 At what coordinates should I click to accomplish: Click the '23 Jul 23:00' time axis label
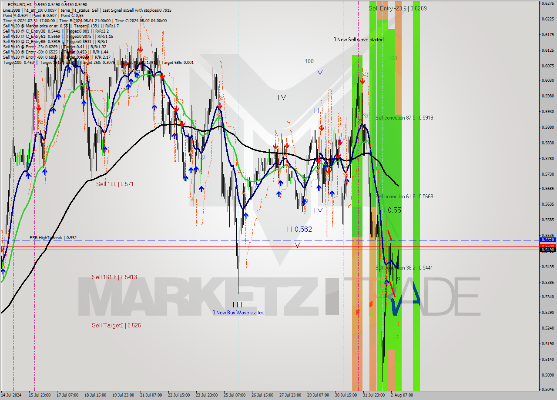pyautogui.click(x=207, y=395)
